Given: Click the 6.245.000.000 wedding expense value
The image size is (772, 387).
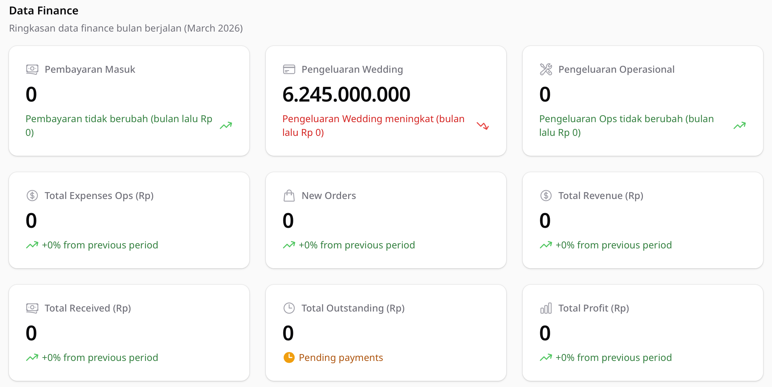Looking at the screenshot, I should (x=346, y=94).
